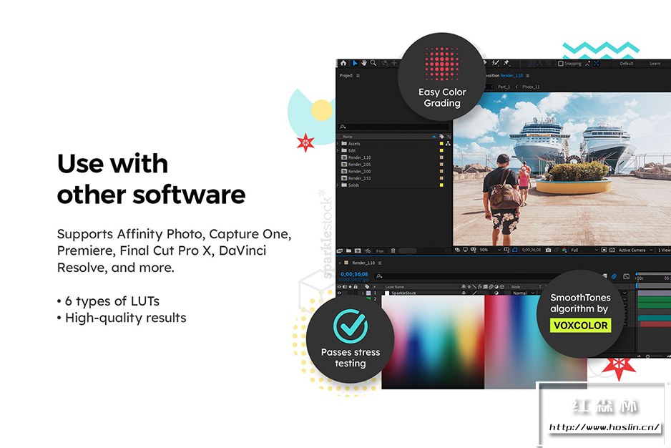Open the 50% magnification dropdown
Screen dimensions: 671x448
[490, 250]
